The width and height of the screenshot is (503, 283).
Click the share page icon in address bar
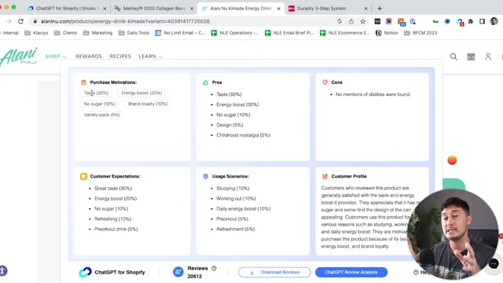[351, 21]
